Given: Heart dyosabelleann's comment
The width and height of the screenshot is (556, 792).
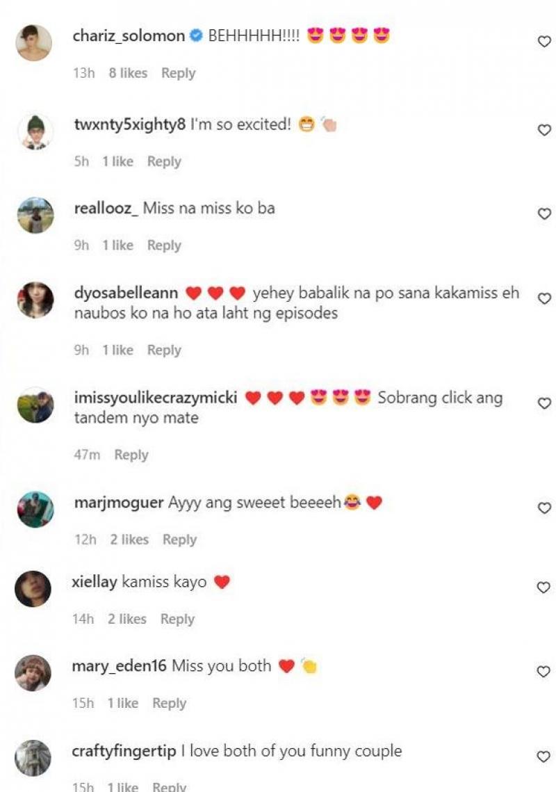Looking at the screenshot, I should (544, 298).
